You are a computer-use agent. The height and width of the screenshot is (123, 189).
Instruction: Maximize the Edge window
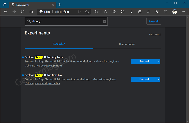pyautogui.click(x=175, y=3)
